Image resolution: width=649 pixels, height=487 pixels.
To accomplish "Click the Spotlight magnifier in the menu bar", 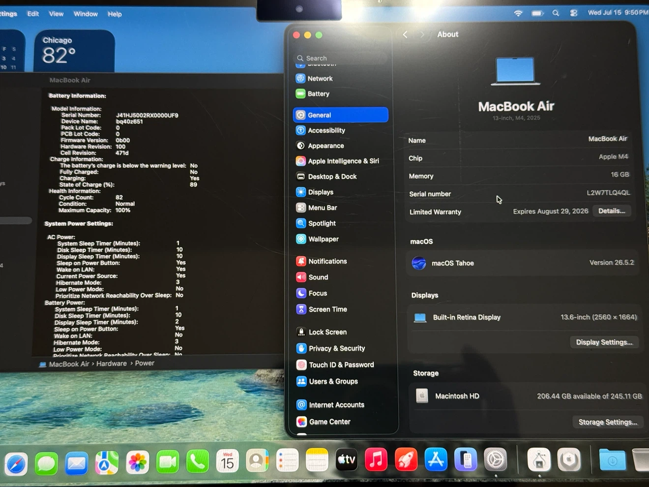I will 556,13.
